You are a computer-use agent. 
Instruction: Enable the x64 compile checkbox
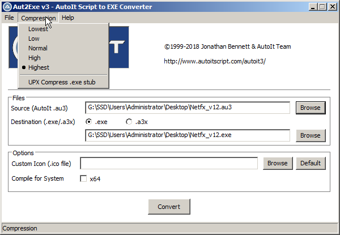pos(83,179)
